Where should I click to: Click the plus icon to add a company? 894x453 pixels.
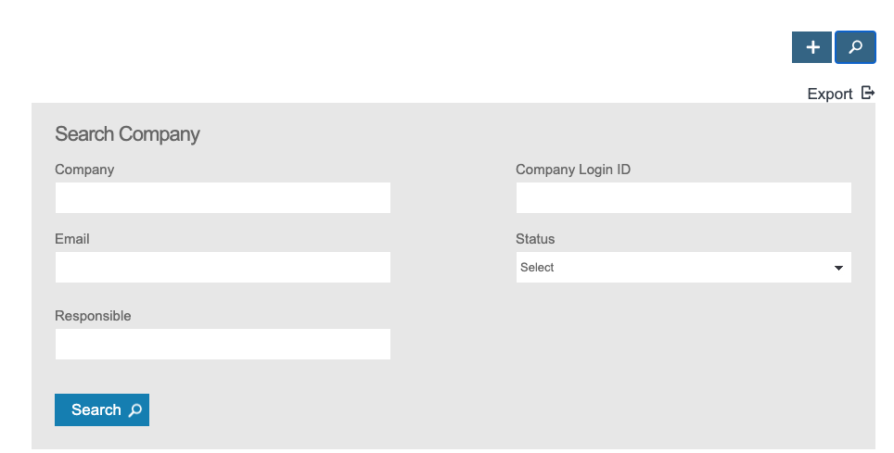tap(811, 47)
